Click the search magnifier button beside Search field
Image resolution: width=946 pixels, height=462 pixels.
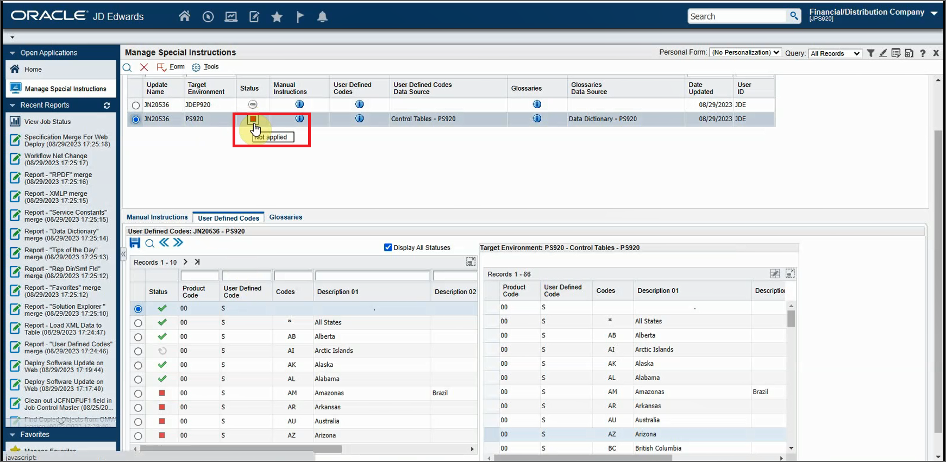pos(794,16)
